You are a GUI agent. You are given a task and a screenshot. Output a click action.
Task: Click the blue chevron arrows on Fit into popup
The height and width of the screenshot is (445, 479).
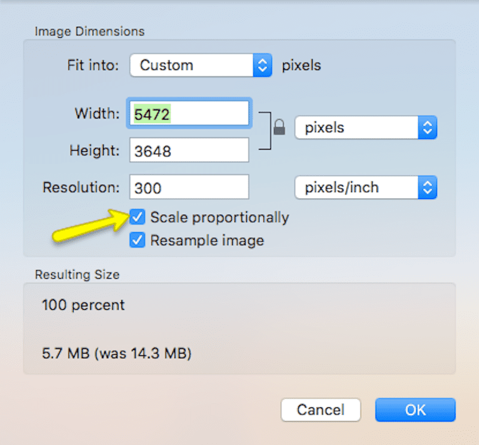click(x=262, y=65)
